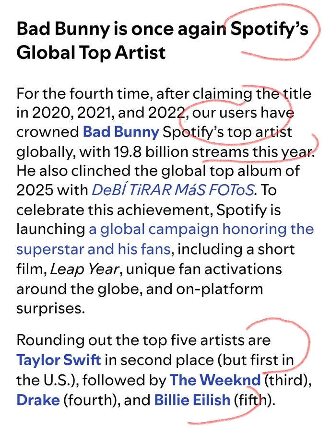Click the 'superstar and his fans' link text
The height and width of the screenshot is (429, 331).
point(94,249)
